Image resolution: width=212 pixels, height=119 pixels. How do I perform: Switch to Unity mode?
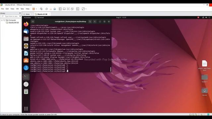[72, 9]
